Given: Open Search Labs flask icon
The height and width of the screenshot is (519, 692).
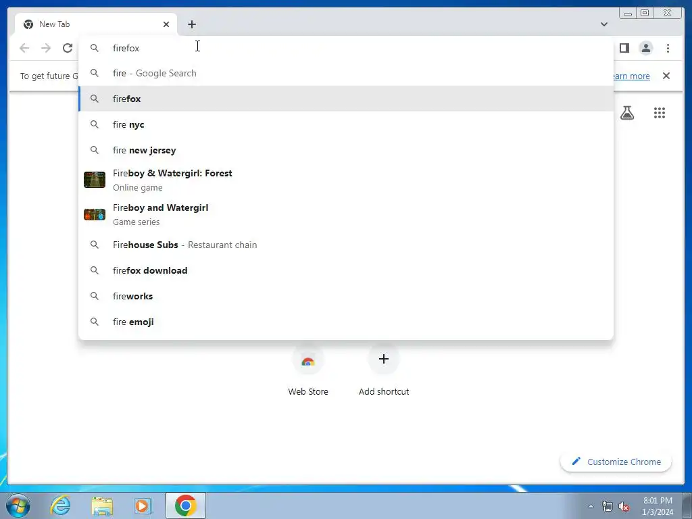Looking at the screenshot, I should [627, 113].
